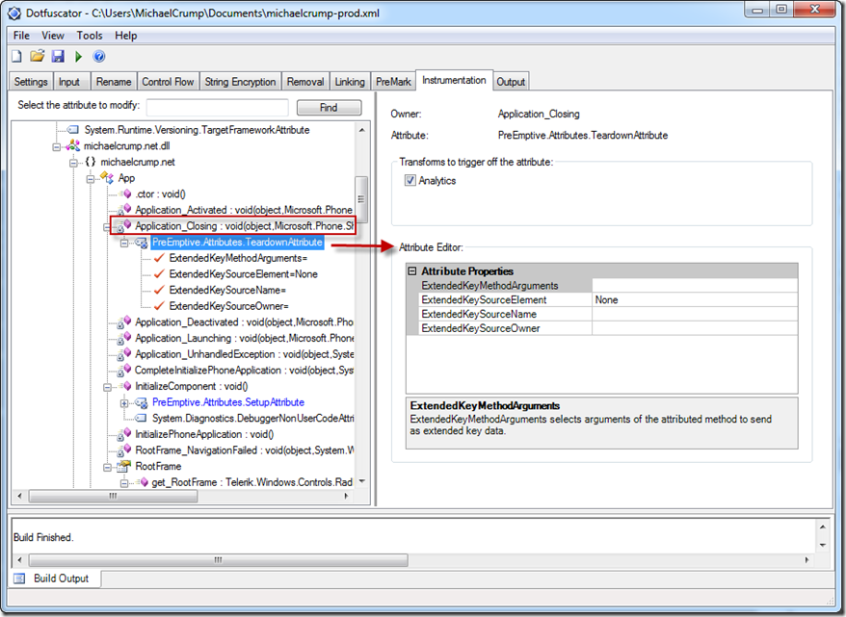The image size is (846, 617).
Task: Click the DebuggerNonUserCode attribute tag icon
Action: pos(141,418)
